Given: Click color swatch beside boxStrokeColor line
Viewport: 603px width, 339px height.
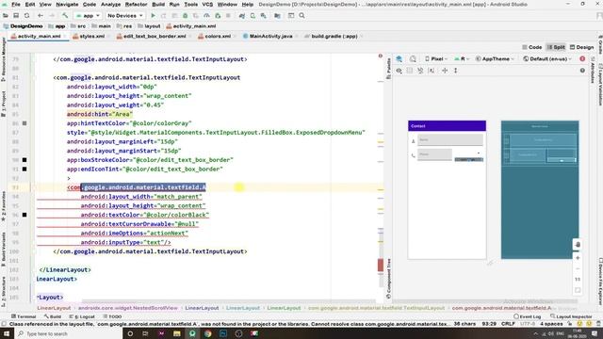Looking at the screenshot, I should click(24, 160).
